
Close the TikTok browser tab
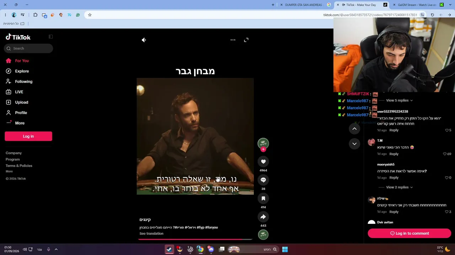point(338,5)
